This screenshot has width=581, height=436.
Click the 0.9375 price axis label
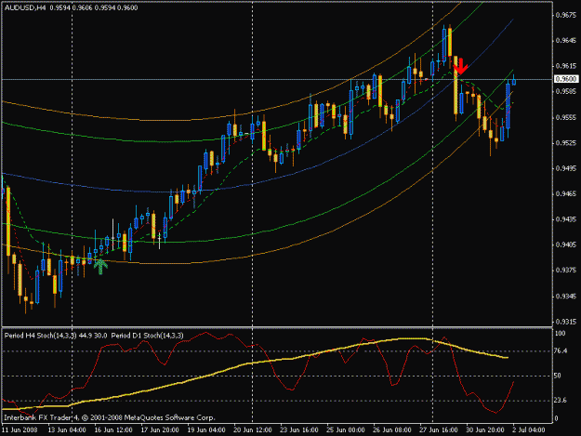pyautogui.click(x=566, y=270)
